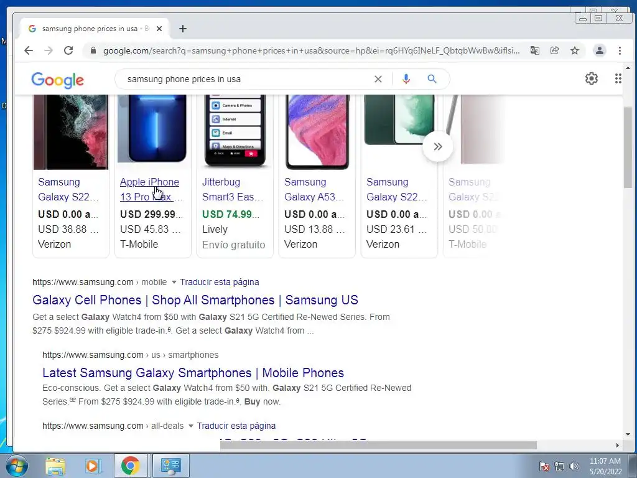View site security lock icon
This screenshot has width=637, height=478.
93,50
